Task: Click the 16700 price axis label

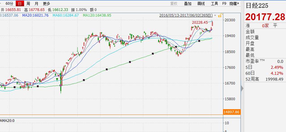Action: click(x=230, y=83)
